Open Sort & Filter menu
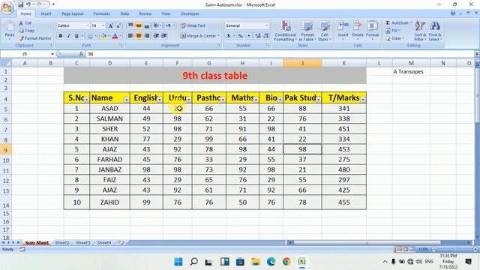 420,31
